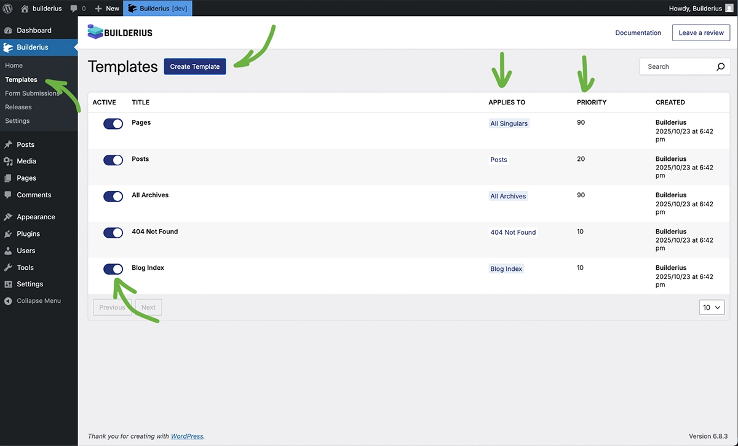Disable the Pages template toggle
This screenshot has height=446, width=738.
[113, 123]
